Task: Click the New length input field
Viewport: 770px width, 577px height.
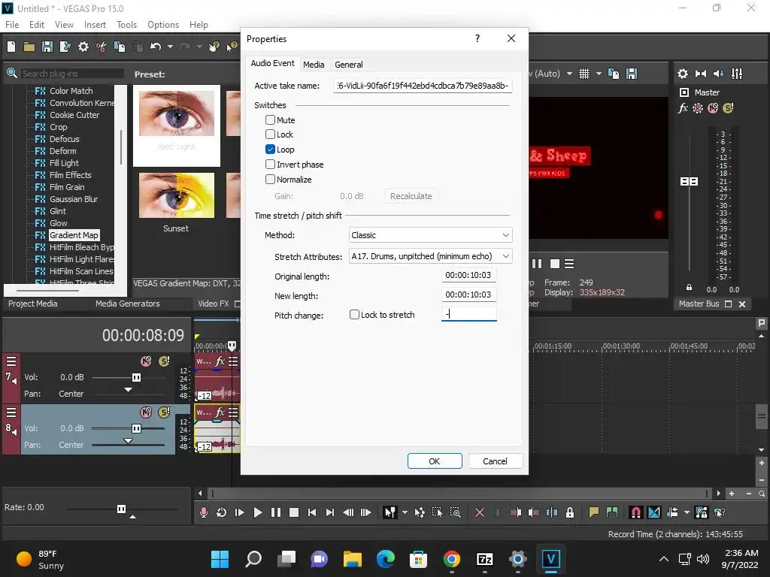Action: click(x=469, y=295)
